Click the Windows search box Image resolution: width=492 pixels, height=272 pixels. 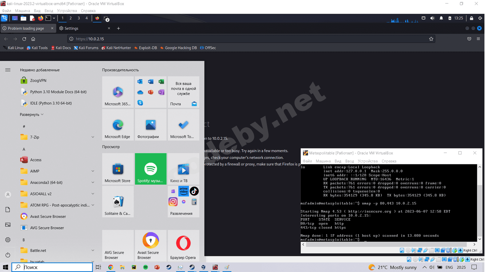tap(52, 267)
